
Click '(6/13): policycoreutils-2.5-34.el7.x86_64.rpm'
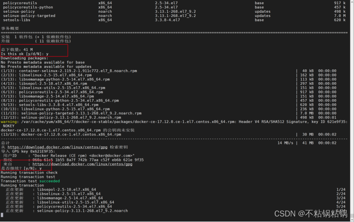coord(52,92)
